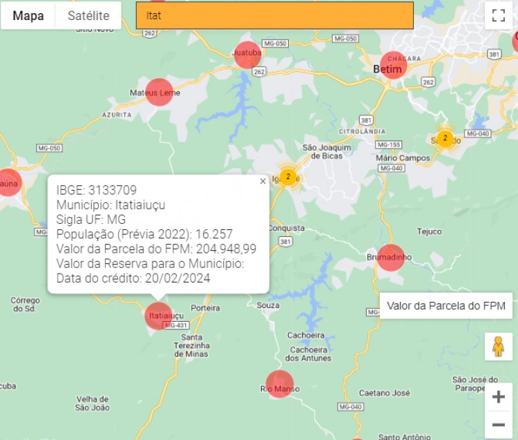Click the 'São Joaquim de Bicas' map label
Screen dimensions: 518x440
tap(327, 152)
